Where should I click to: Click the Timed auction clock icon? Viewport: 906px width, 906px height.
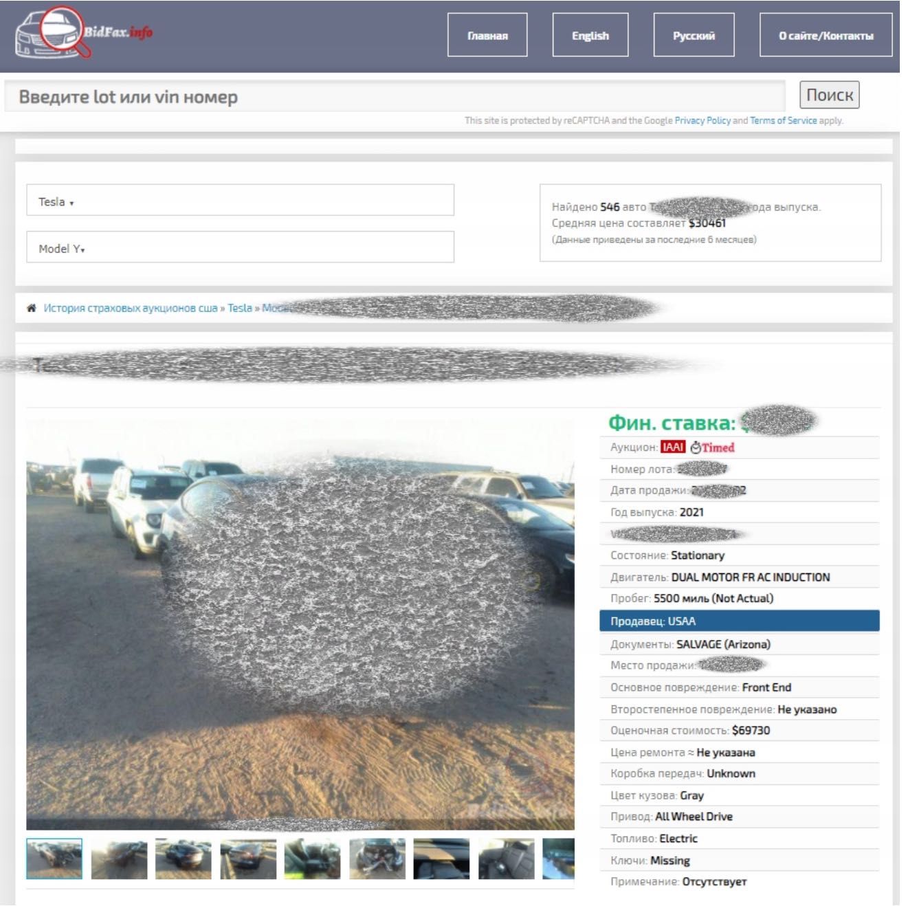(x=696, y=448)
